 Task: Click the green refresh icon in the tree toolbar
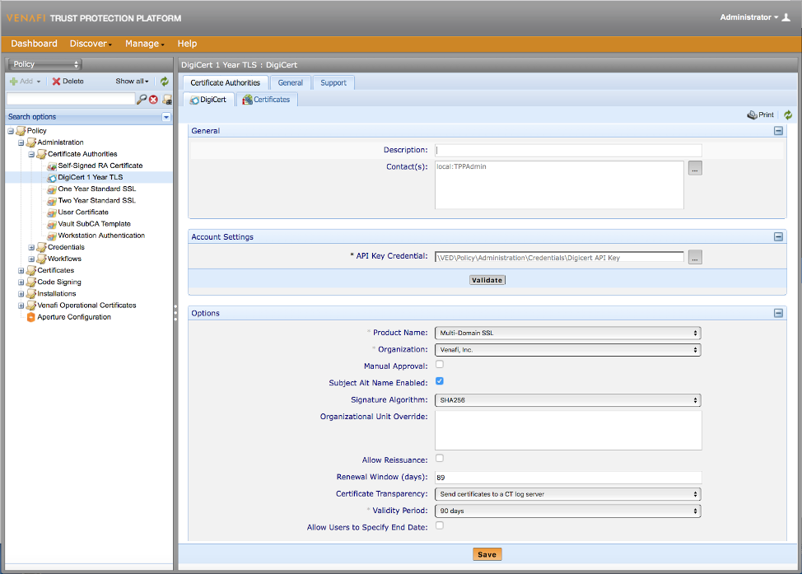[164, 82]
